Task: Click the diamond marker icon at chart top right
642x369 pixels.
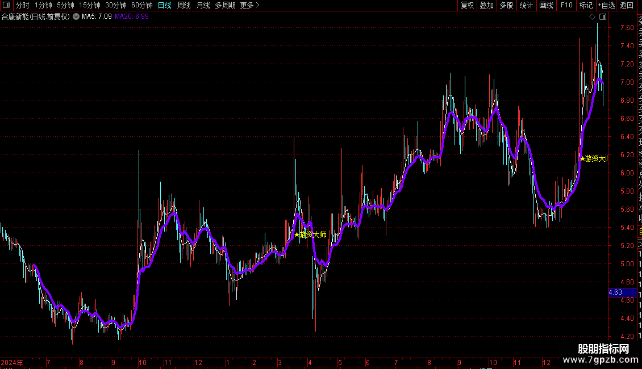Action: point(592,16)
